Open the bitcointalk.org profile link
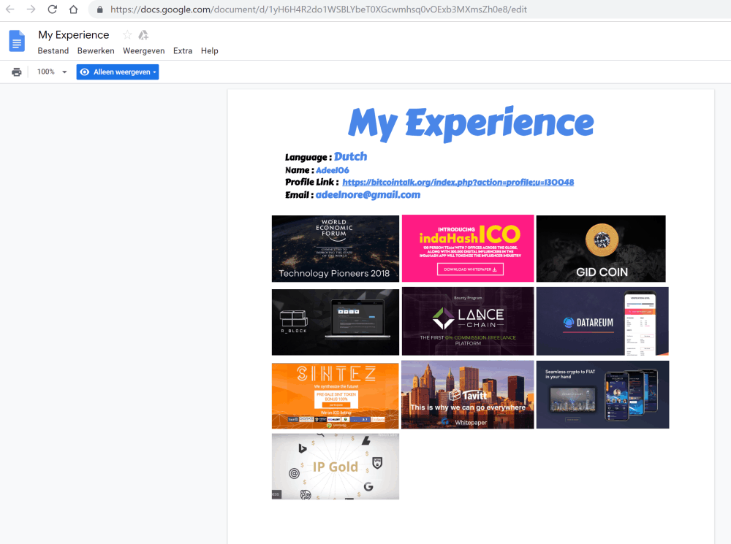This screenshot has height=544, width=731. click(x=458, y=182)
